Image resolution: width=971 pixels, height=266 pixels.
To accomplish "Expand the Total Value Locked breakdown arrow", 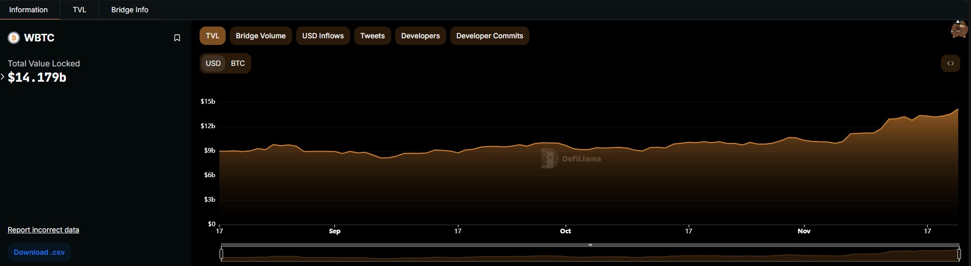I will click(x=3, y=77).
